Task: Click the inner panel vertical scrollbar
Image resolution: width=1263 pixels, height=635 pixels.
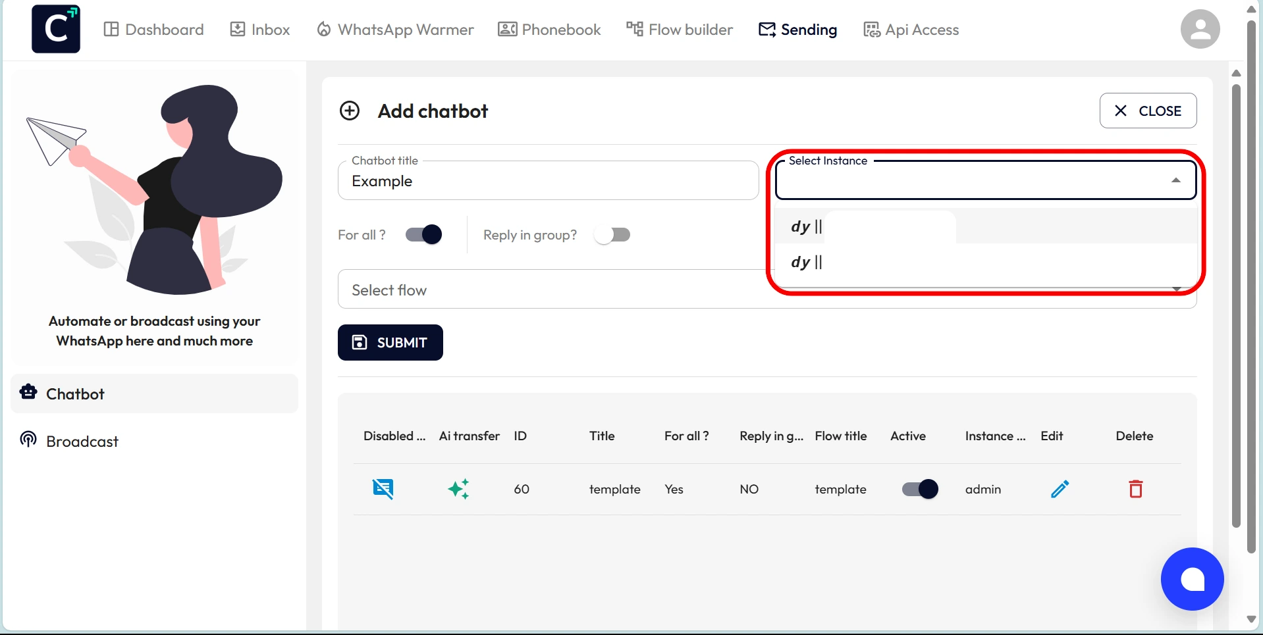Action: [1236, 306]
